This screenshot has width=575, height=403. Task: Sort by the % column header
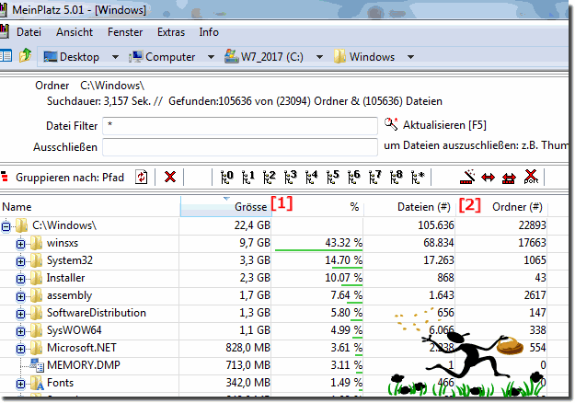pyautogui.click(x=317, y=207)
